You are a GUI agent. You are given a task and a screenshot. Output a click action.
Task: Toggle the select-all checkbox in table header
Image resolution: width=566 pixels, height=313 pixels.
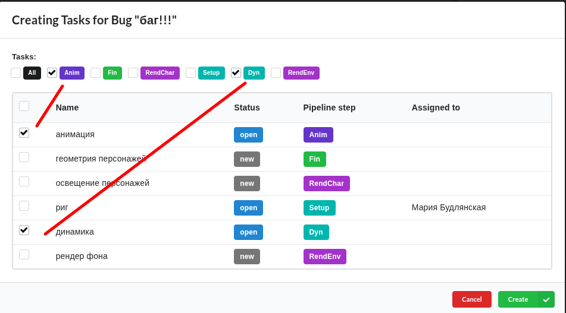tap(24, 106)
